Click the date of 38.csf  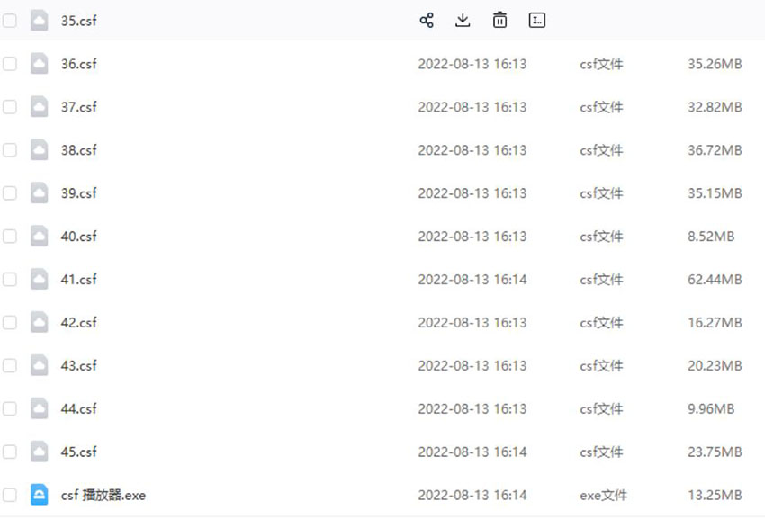point(472,149)
